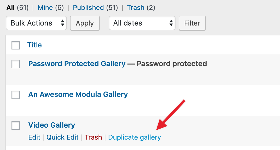The image size is (280, 150).
Task: Show All galleries filter
Action: pyautogui.click(x=11, y=8)
